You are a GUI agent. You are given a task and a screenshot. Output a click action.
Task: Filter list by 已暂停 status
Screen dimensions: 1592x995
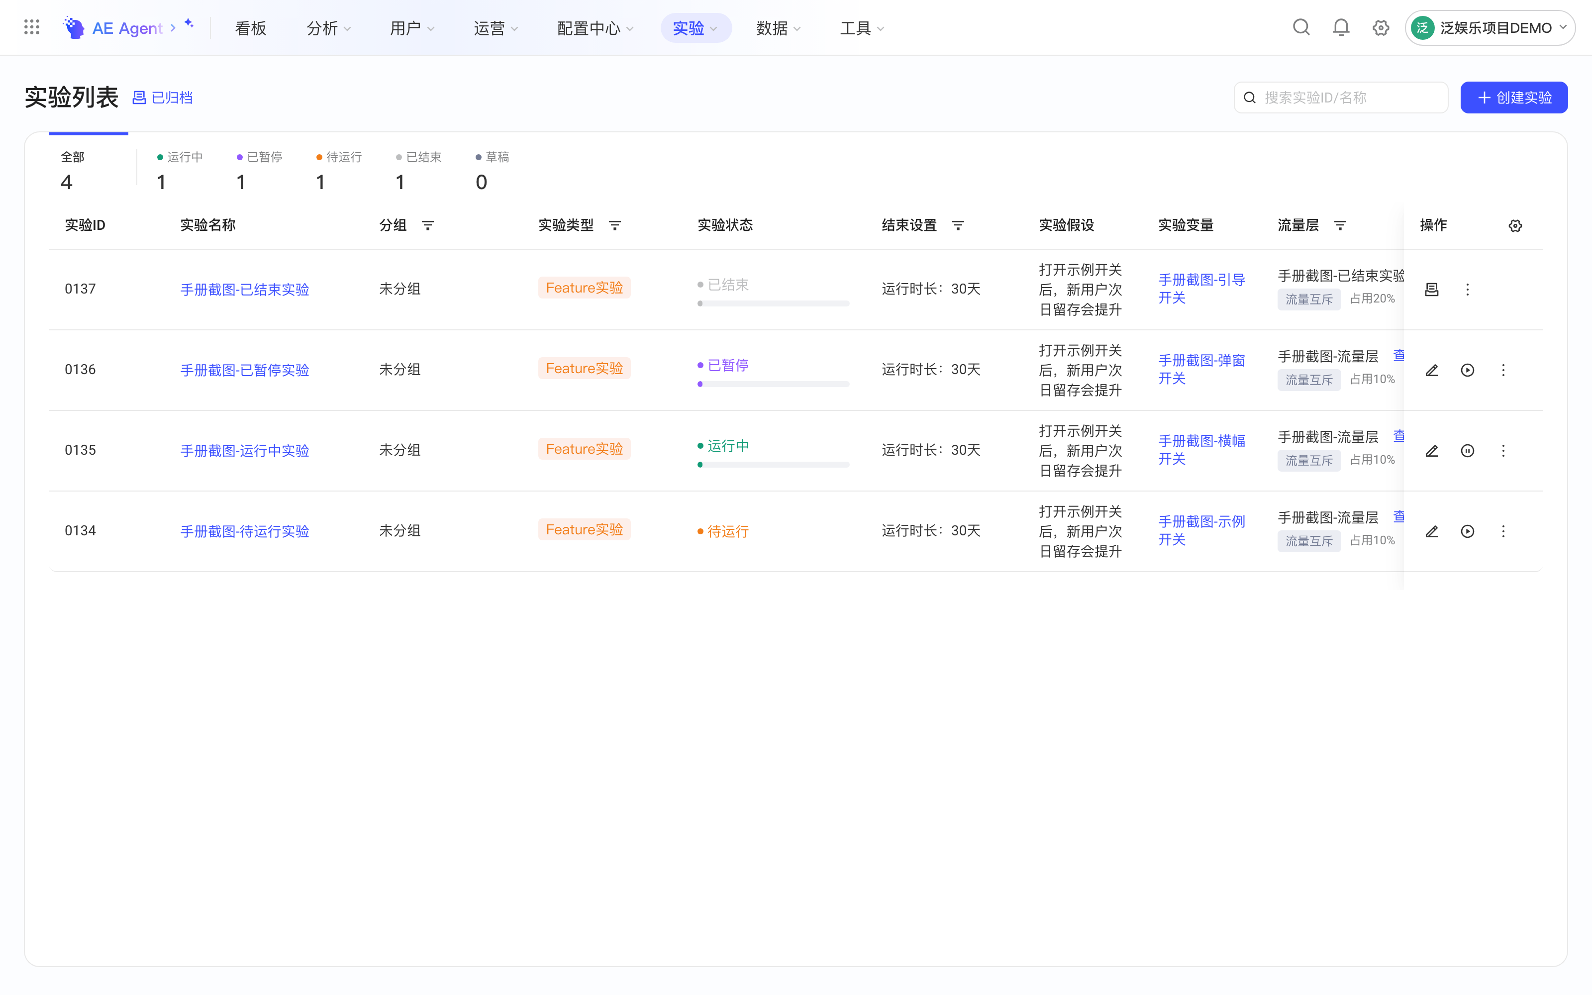tap(259, 170)
